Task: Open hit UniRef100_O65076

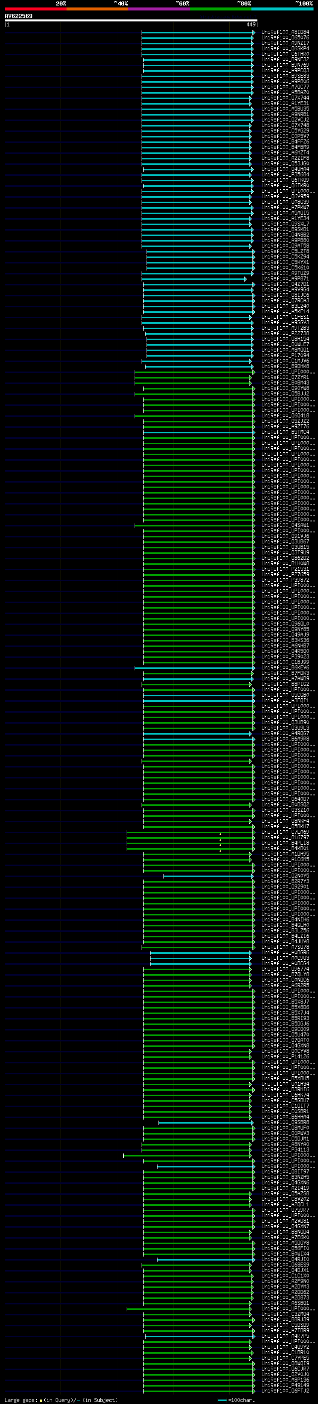Action: pyautogui.click(x=285, y=38)
